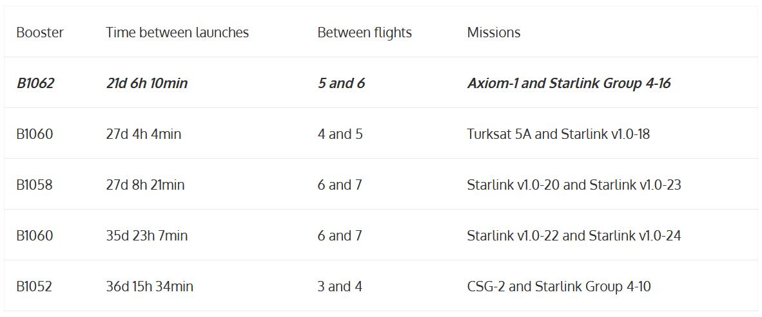
Task: Click the B1052 booster cell
Action: [34, 286]
